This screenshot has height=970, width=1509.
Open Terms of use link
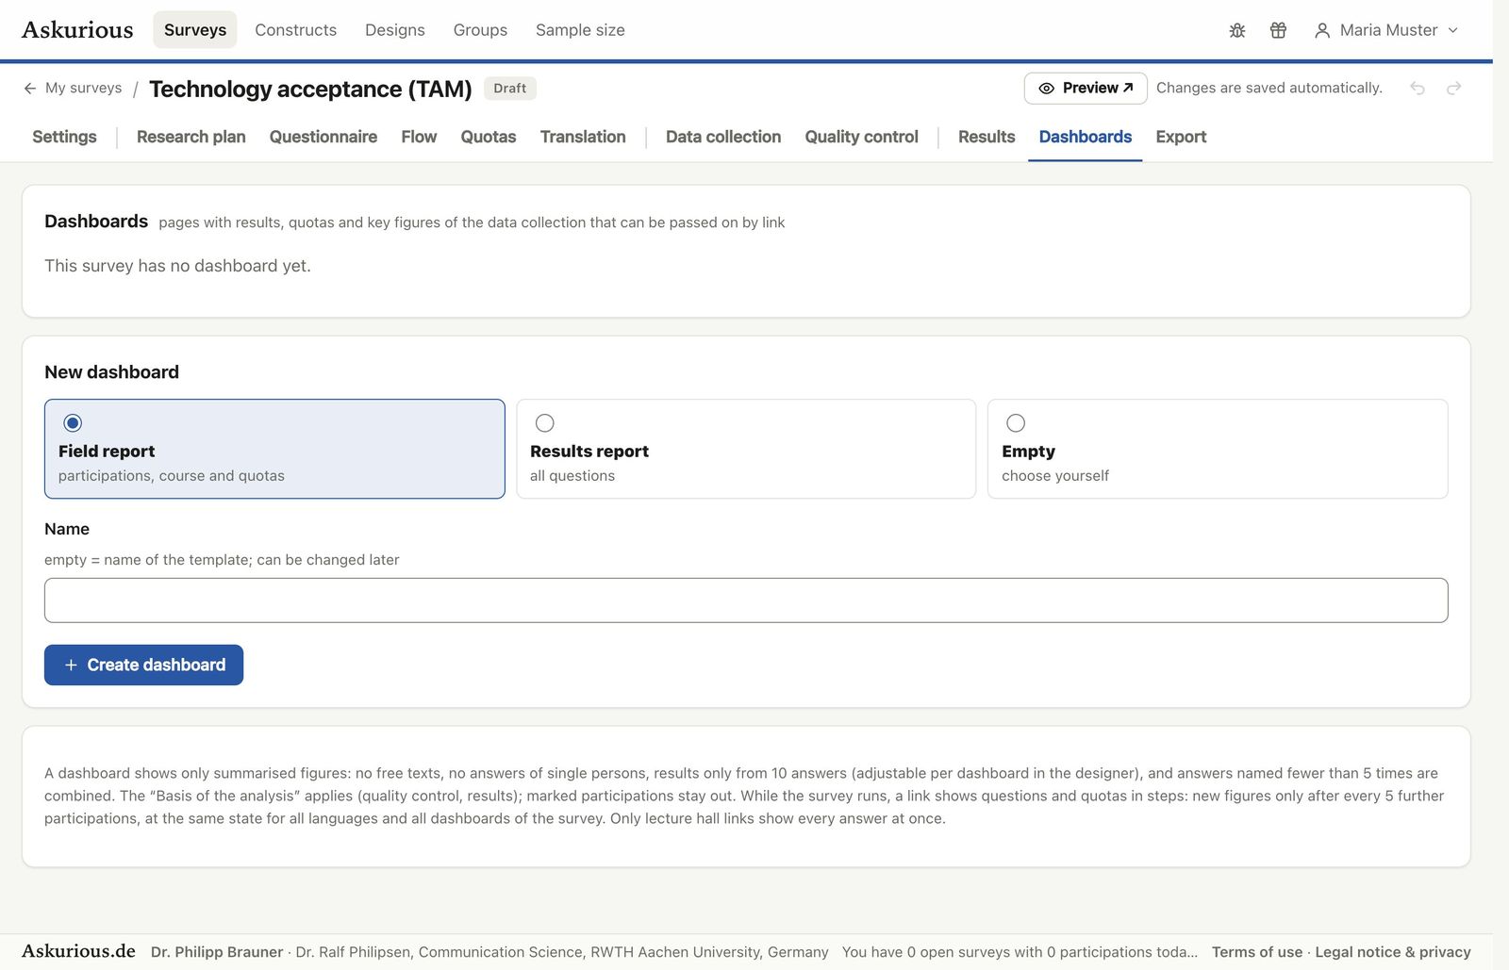(x=1256, y=952)
